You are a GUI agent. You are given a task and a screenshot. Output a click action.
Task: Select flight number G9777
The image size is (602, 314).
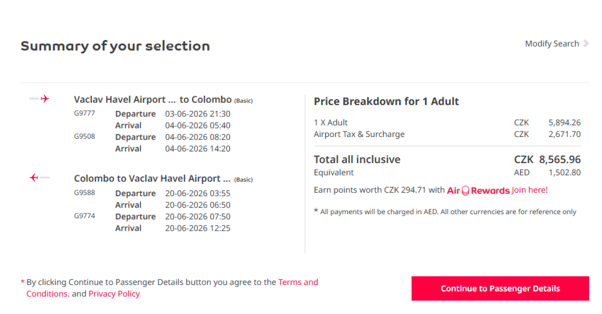[x=84, y=113]
